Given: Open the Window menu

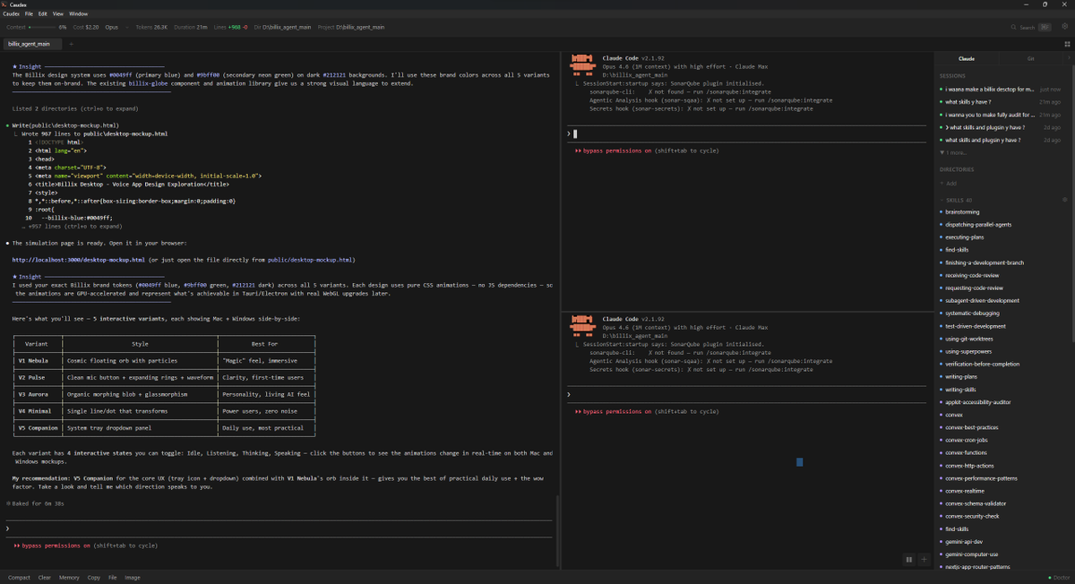Looking at the screenshot, I should tap(78, 14).
